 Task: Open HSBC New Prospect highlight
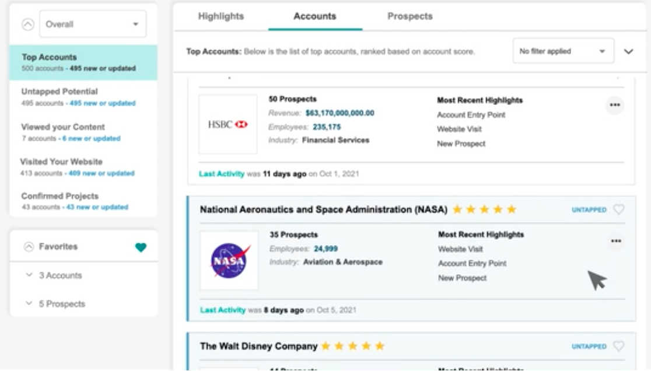461,143
